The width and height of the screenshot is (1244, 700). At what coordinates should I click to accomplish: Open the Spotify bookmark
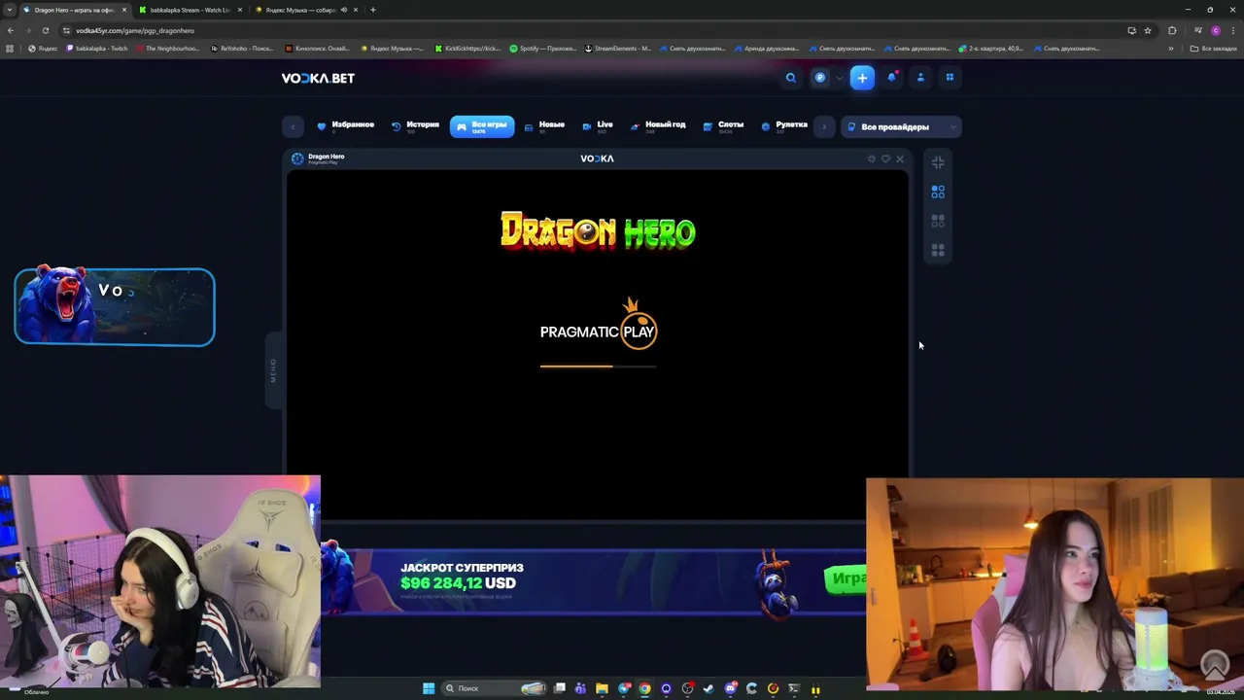click(x=543, y=49)
